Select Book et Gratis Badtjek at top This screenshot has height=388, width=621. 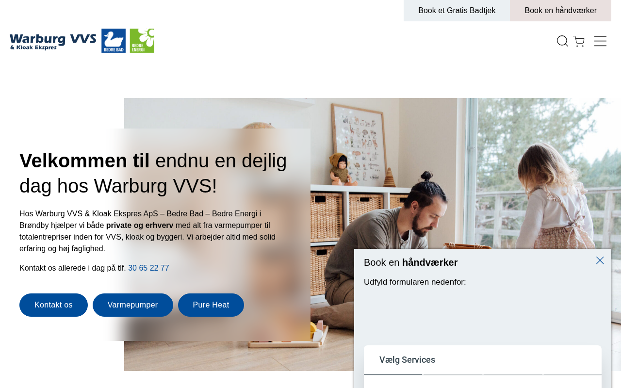pos(457,11)
